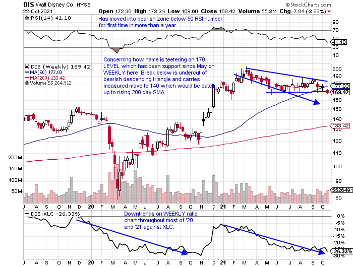Click the Open 172.36 value
The image size is (353, 267).
115,11
